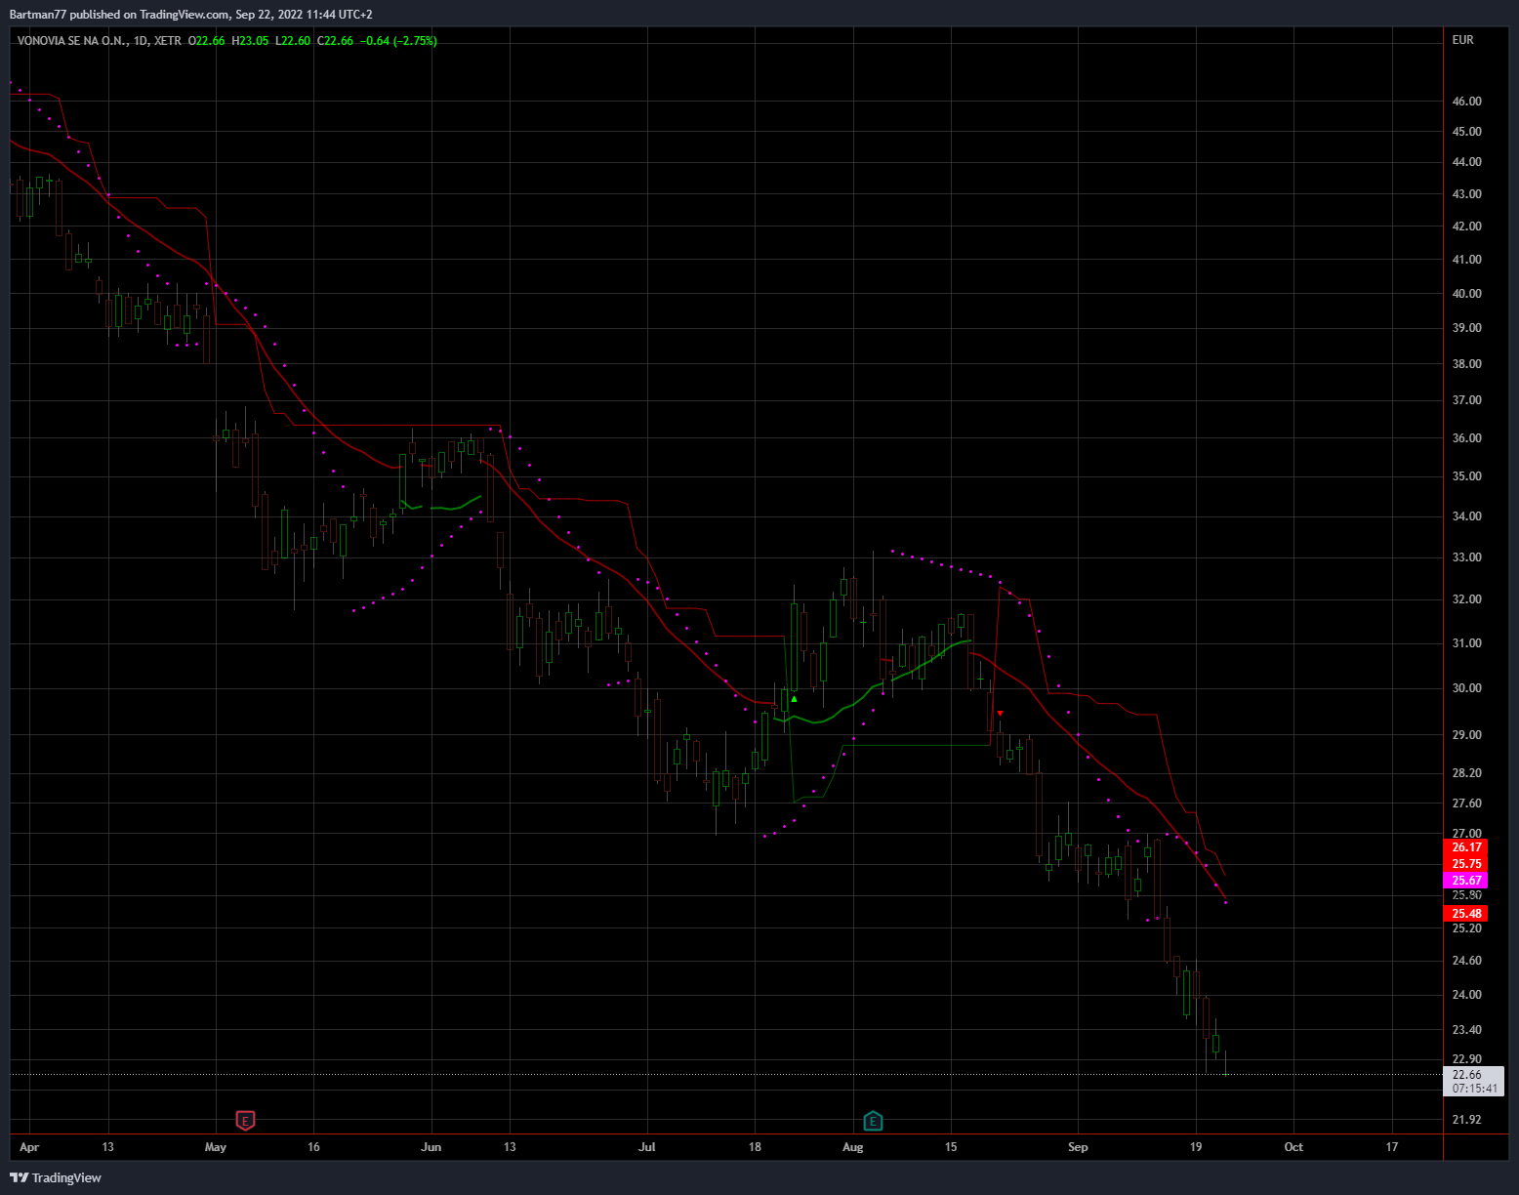Click the 18 date label on time axis
The image size is (1519, 1195).
755,1147
